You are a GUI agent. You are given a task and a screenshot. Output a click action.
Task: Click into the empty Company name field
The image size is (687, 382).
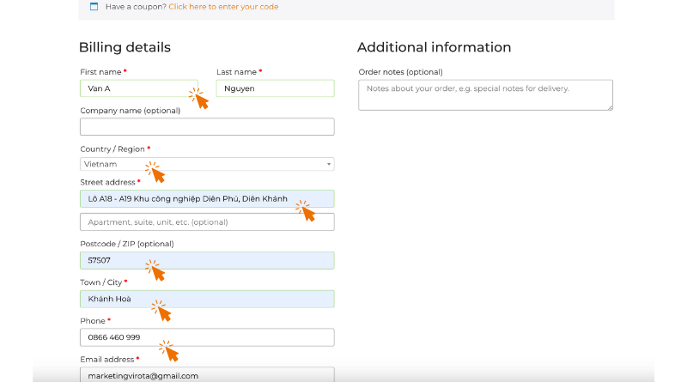pos(207,126)
